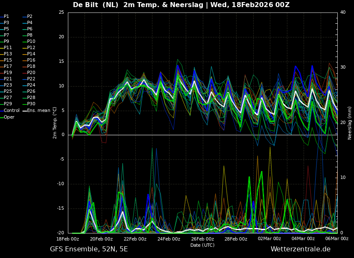354x258 pixels.
Task: Select the P2 ensemble member in legend
Action: [30, 17]
